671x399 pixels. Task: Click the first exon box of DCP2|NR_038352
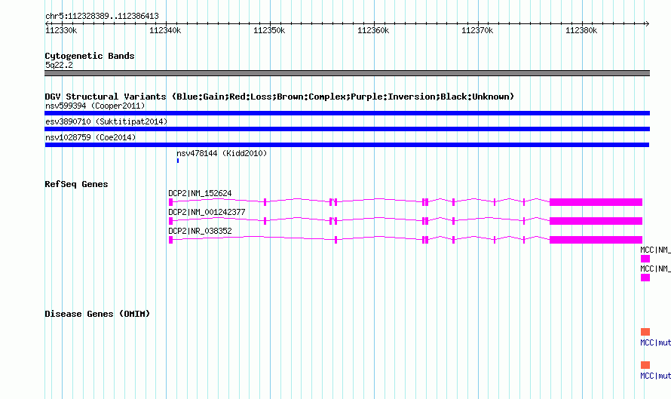170,240
